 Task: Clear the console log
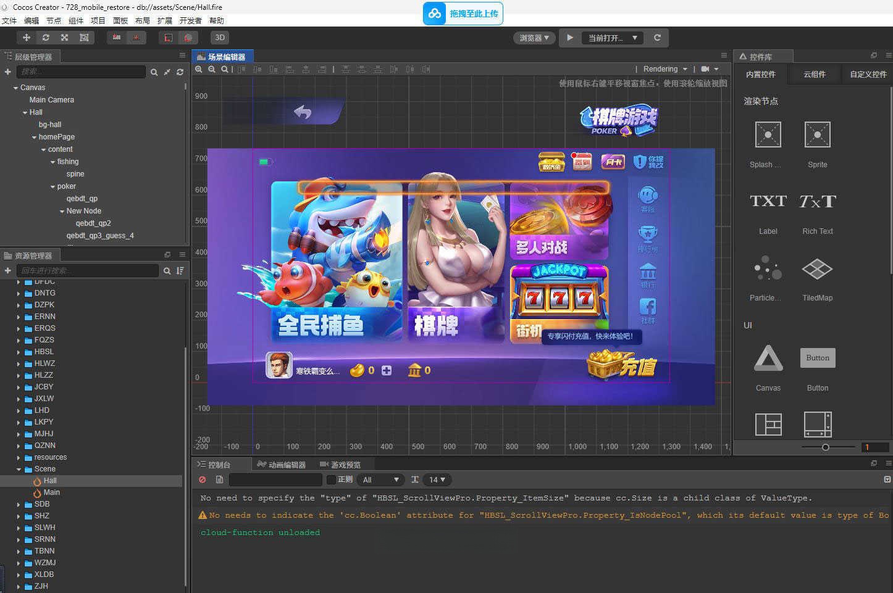pos(202,479)
